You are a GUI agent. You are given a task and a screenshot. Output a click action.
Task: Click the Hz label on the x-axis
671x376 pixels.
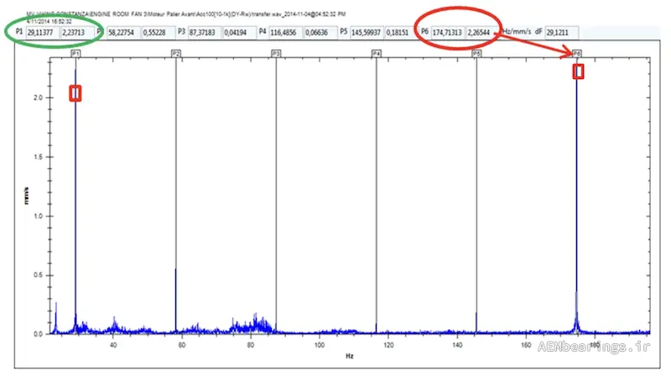tap(350, 357)
